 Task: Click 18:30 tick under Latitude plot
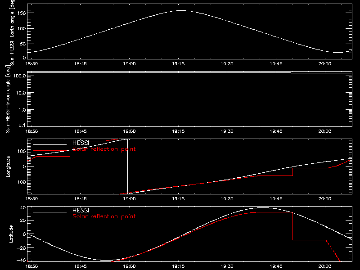(x=31, y=266)
